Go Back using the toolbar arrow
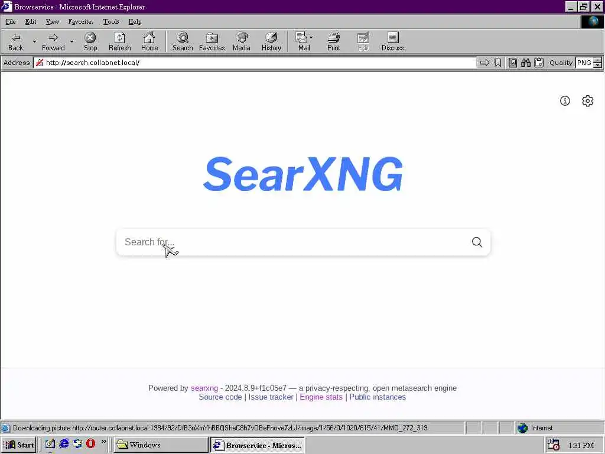Screen dimensions: 605x454 pos(16,42)
